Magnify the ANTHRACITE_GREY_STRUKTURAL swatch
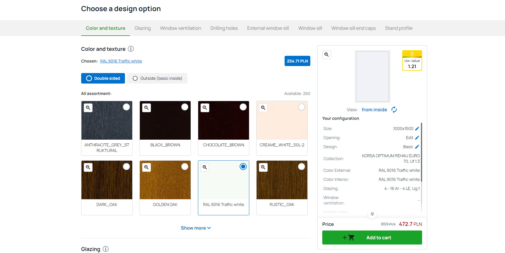The height and width of the screenshot is (253, 505). (88, 108)
